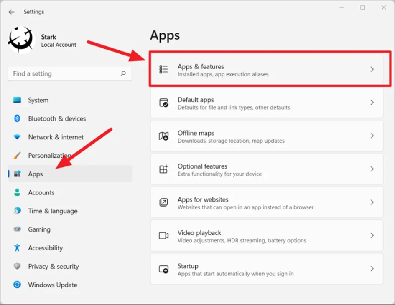Open Privacy & security shield icon
395x305 pixels.
pos(17,266)
